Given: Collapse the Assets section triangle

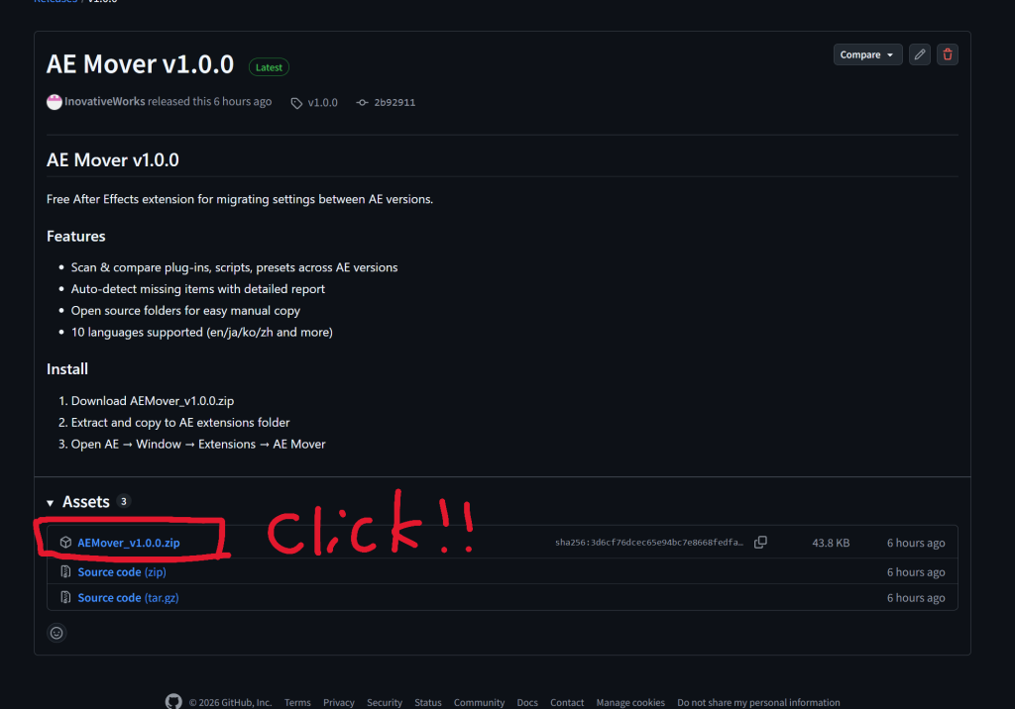Looking at the screenshot, I should pos(51,503).
